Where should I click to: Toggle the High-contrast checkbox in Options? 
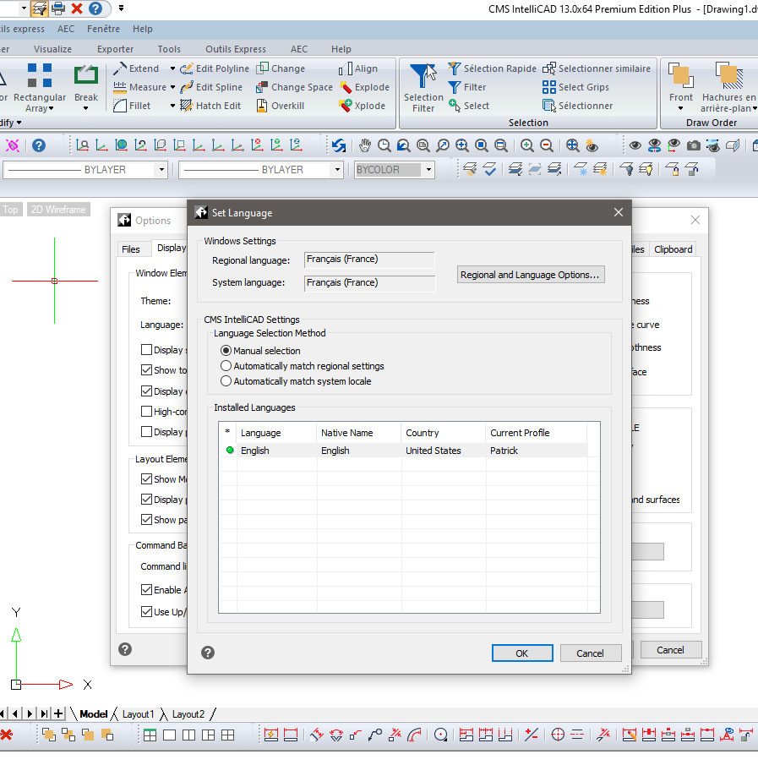146,412
